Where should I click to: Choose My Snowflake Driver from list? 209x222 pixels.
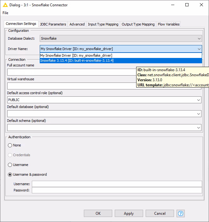(76, 55)
